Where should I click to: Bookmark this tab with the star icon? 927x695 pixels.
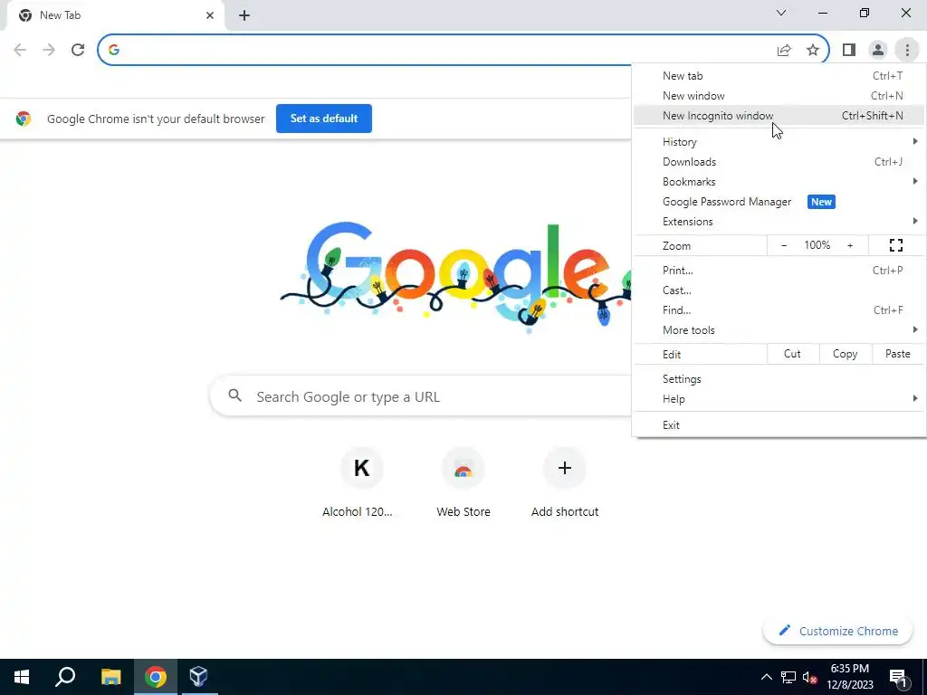[x=813, y=51]
